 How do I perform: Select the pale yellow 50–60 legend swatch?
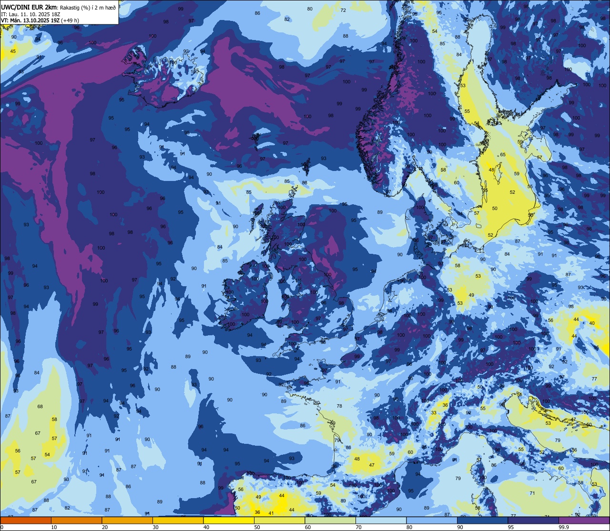click(x=279, y=520)
